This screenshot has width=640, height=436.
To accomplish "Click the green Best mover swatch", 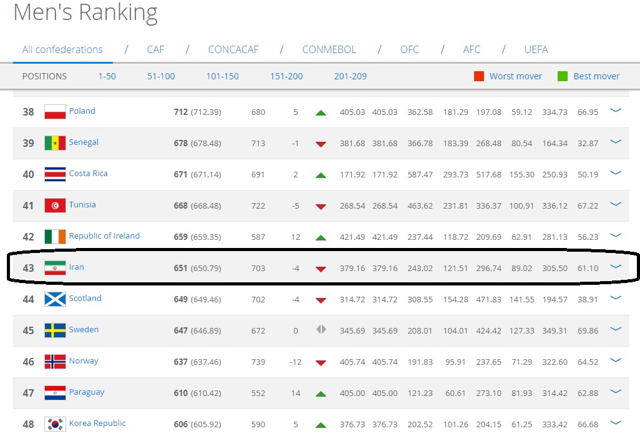I will point(563,76).
